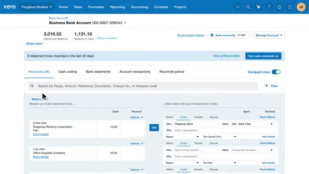
Task: Click Add details for Office Supplies line
Action: pos(268,163)
